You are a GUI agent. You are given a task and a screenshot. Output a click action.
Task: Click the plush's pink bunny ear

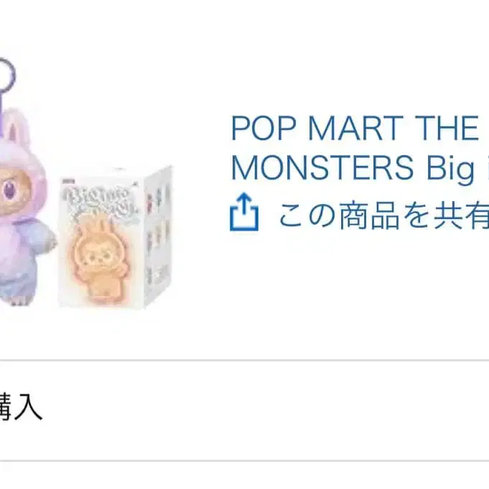tap(18, 127)
